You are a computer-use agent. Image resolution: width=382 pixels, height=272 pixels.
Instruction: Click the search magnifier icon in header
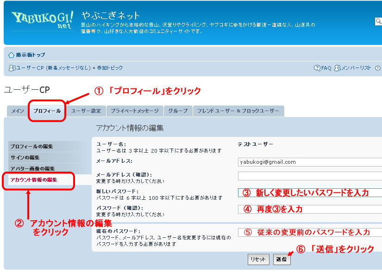tap(379, 21)
